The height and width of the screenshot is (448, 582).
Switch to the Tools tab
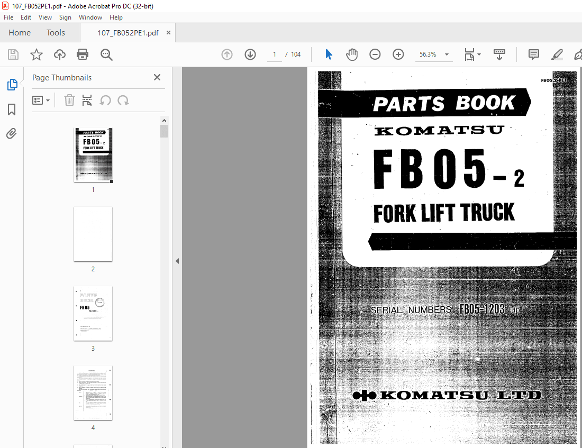tap(56, 32)
